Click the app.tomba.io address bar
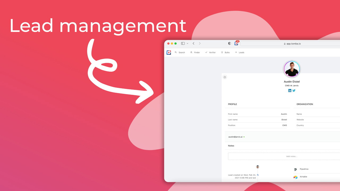The width and height of the screenshot is (340, 191). 290,44
